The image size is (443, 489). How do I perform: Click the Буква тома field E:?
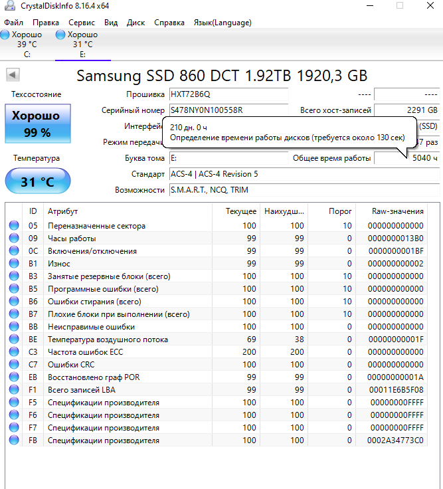pos(228,158)
